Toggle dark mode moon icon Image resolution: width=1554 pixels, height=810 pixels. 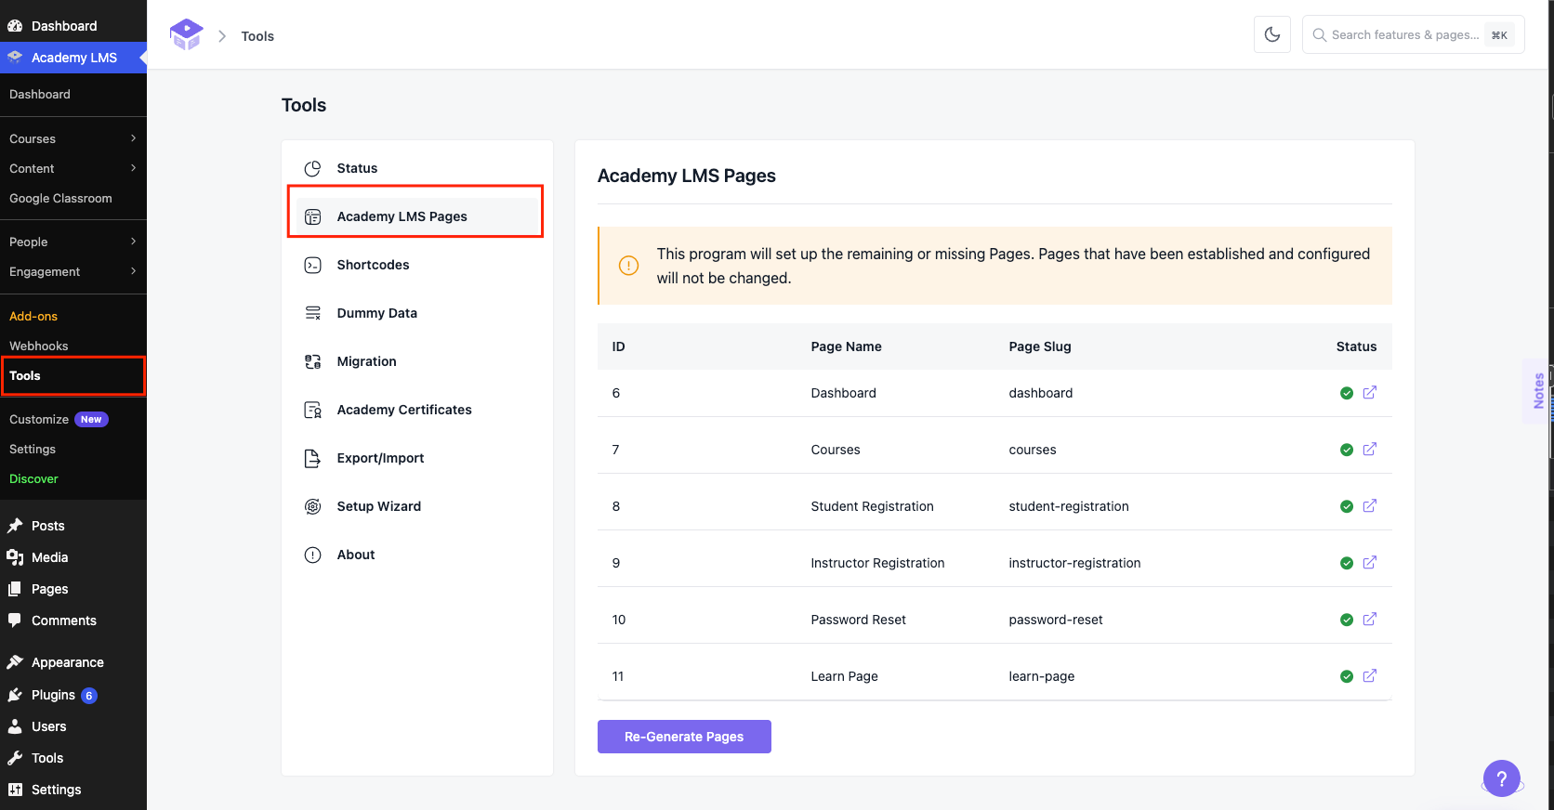(x=1272, y=34)
